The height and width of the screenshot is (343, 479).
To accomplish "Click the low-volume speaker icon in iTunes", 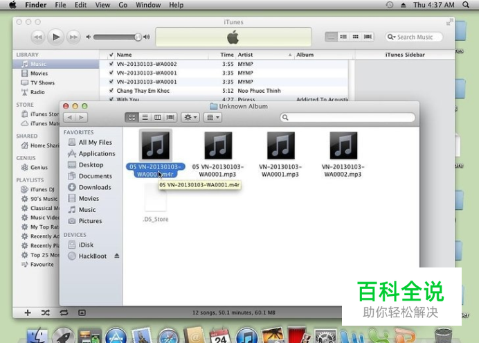I will tap(89, 37).
